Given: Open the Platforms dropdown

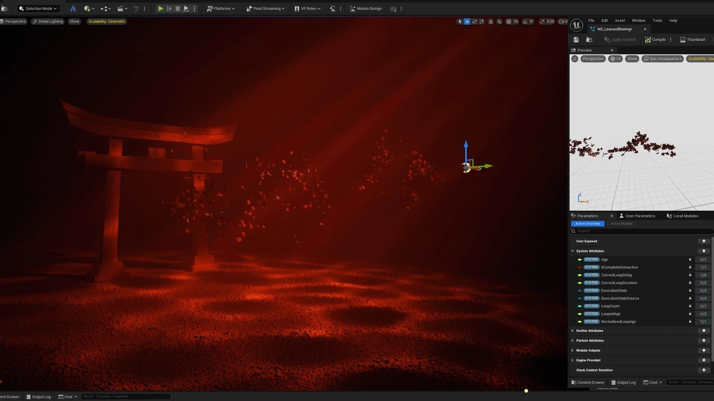Looking at the screenshot, I should [221, 8].
